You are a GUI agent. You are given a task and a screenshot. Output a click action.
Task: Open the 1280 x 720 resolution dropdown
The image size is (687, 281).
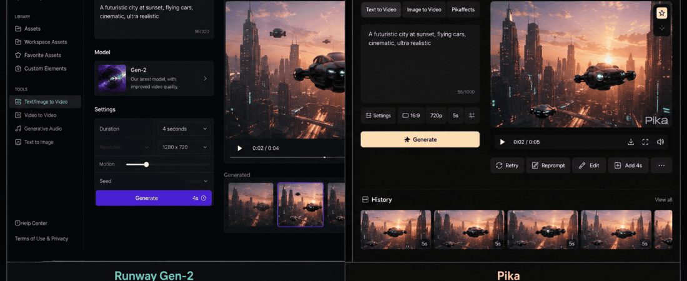(184, 147)
